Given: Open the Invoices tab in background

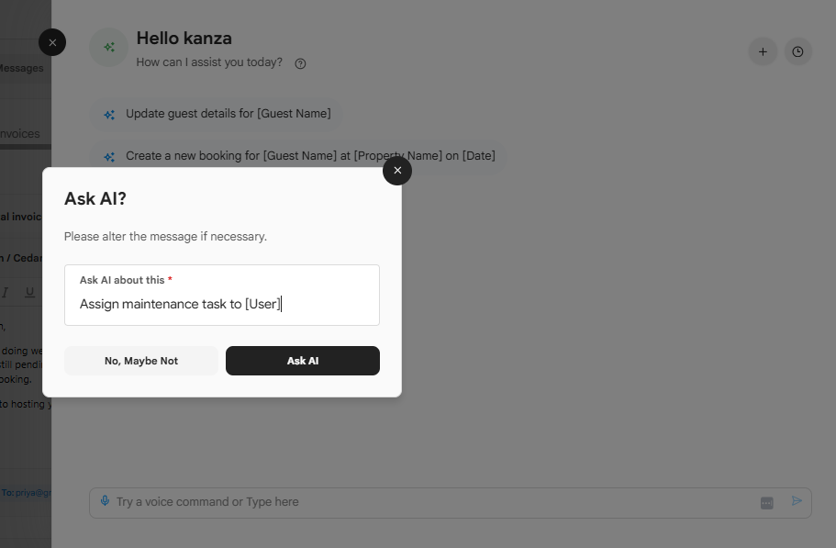Looking at the screenshot, I should pos(19,134).
